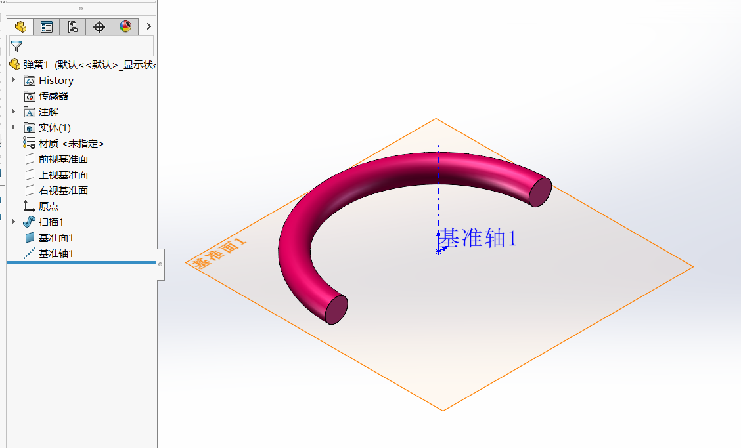Image resolution: width=741 pixels, height=448 pixels.
Task: Expand the 扫描1 sweep feature
Action: tap(14, 222)
